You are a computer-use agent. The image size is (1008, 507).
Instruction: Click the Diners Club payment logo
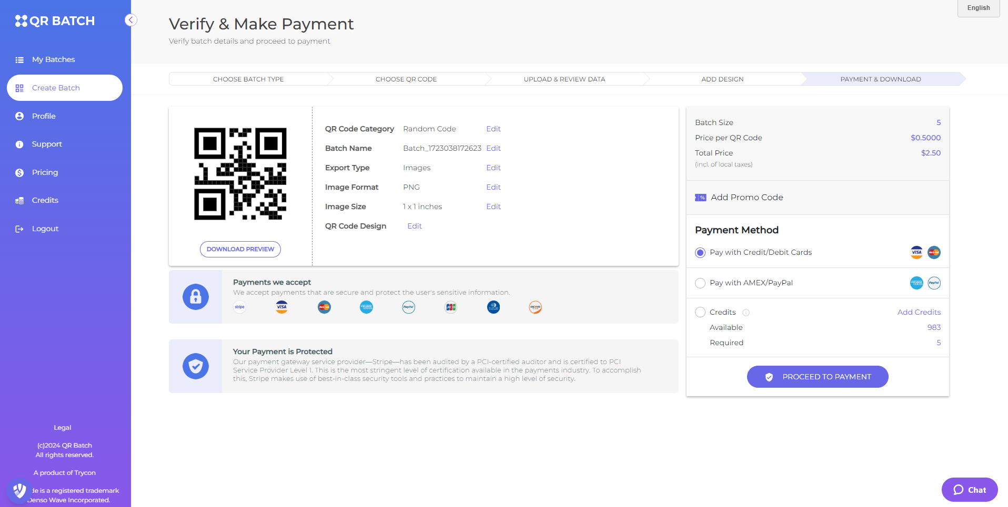[493, 307]
